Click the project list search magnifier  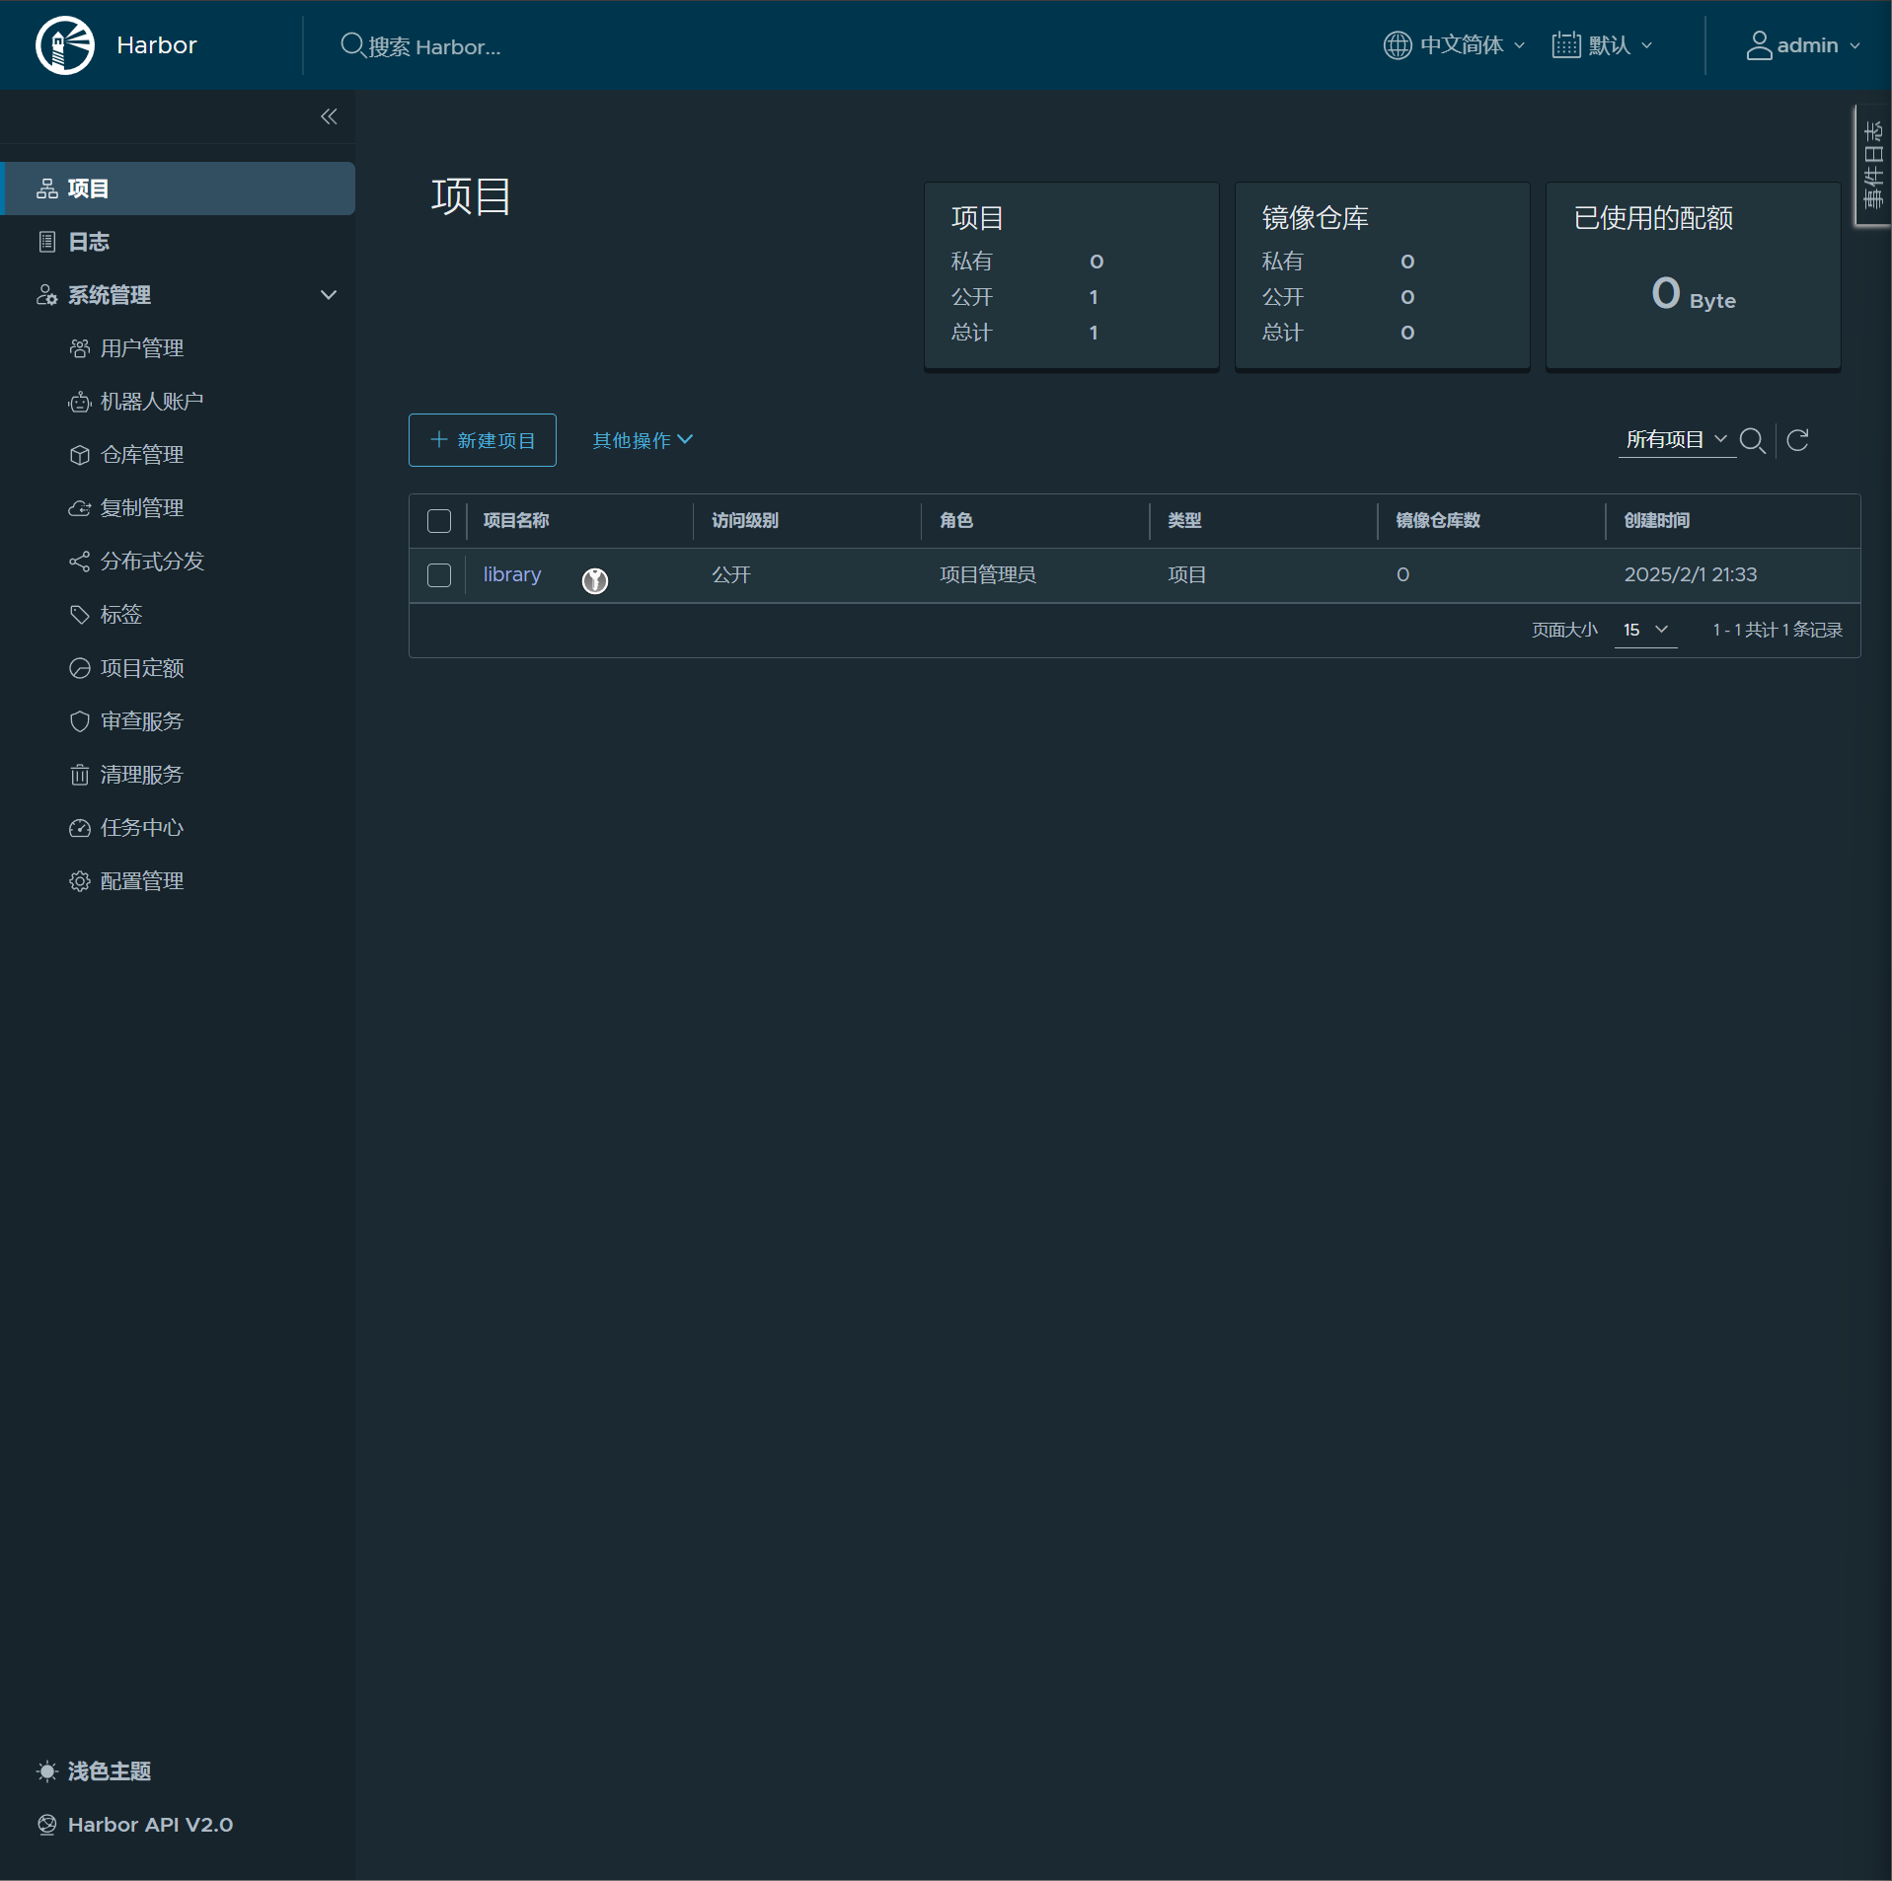(x=1753, y=440)
